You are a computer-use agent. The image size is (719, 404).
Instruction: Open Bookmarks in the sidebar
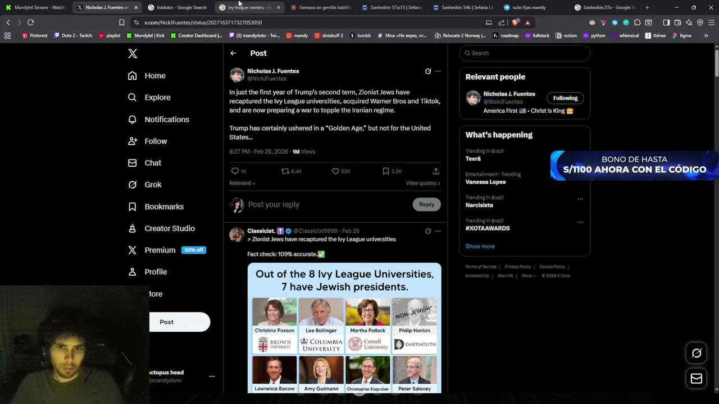tap(156, 206)
